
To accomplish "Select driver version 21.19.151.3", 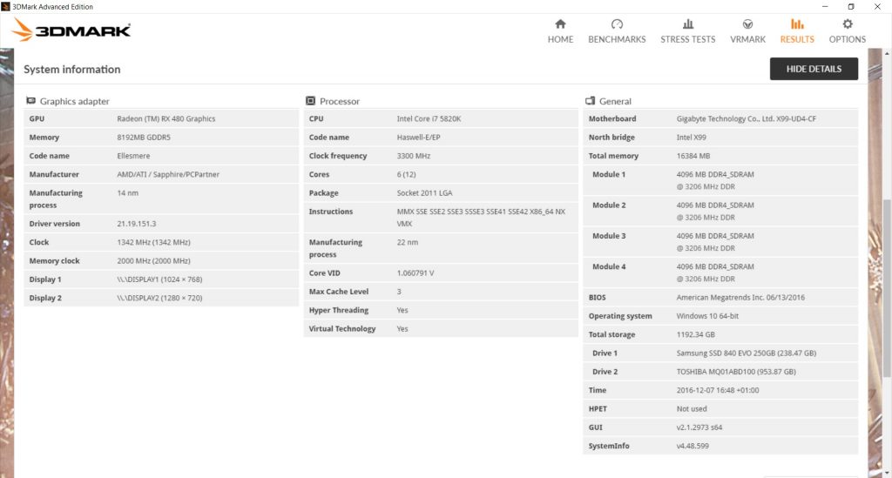I will tap(137, 224).
